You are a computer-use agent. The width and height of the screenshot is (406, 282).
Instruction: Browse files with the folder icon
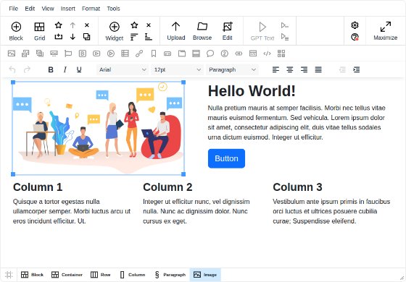click(202, 31)
